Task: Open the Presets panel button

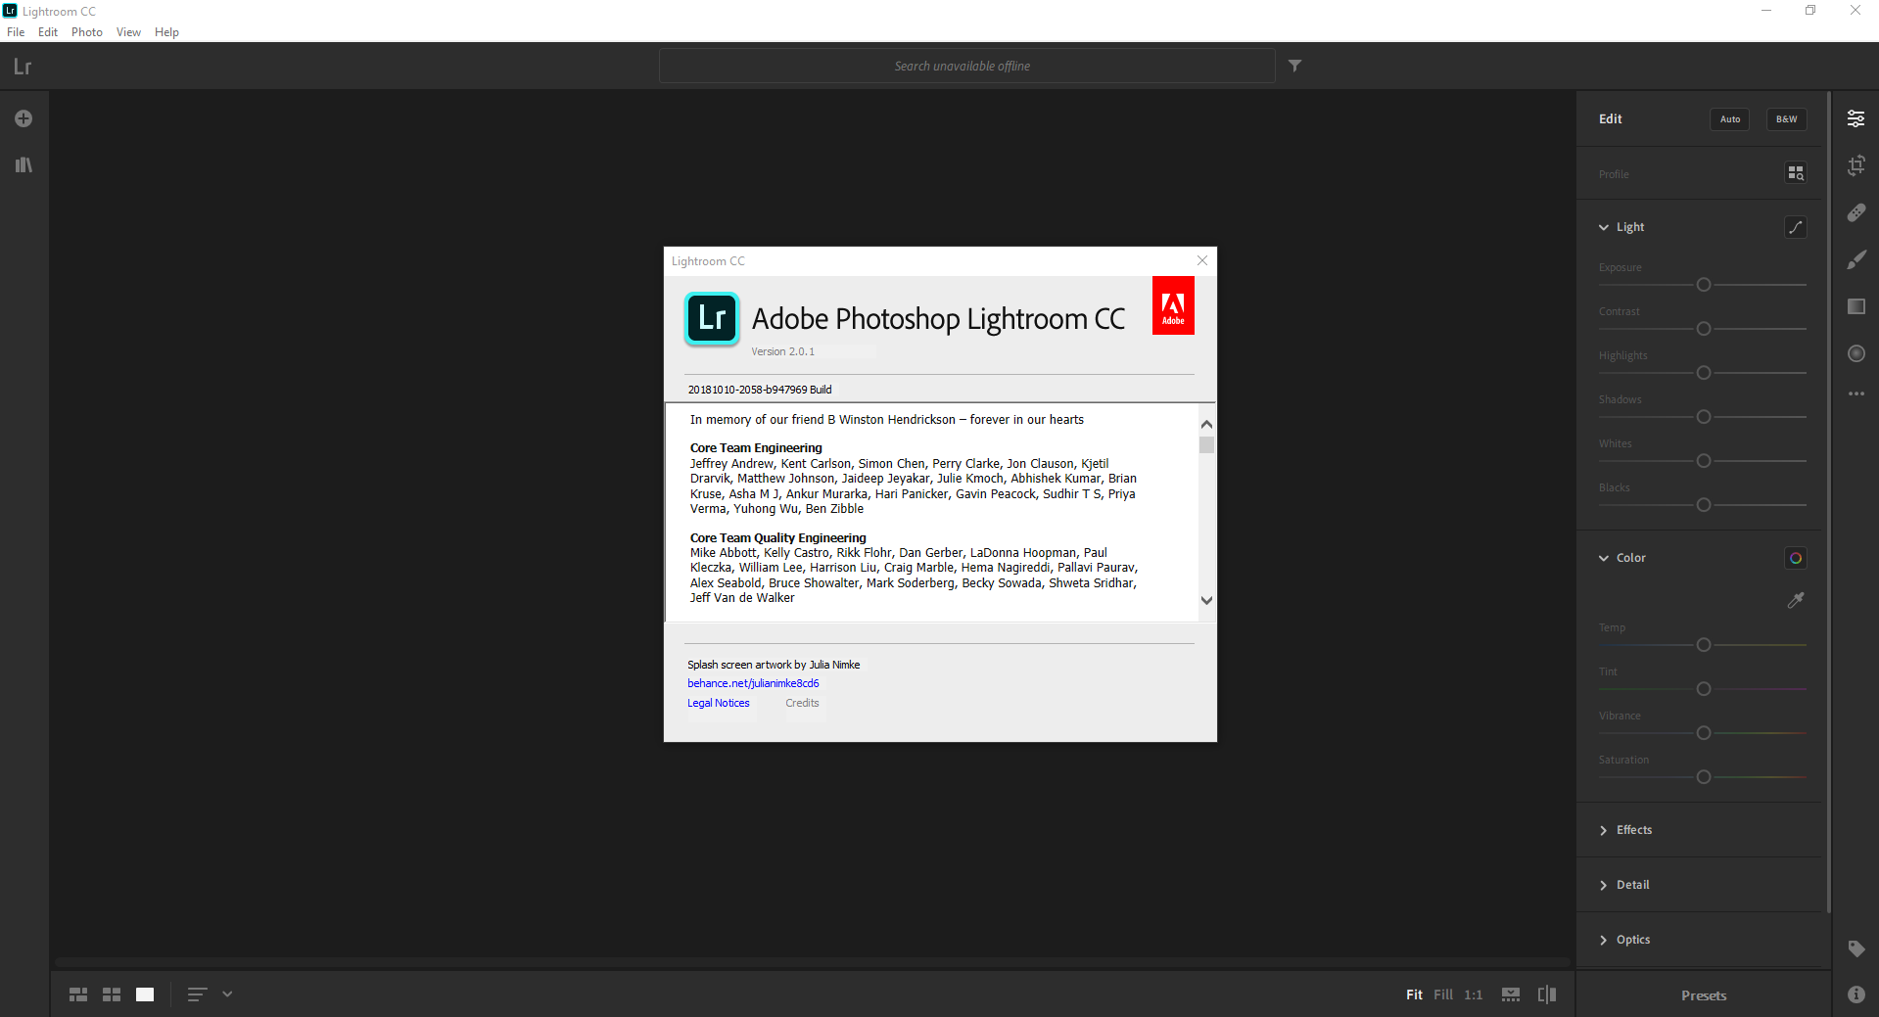Action: click(x=1704, y=995)
